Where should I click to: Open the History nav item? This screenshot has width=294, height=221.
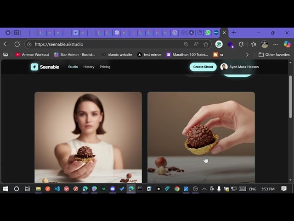tap(89, 67)
